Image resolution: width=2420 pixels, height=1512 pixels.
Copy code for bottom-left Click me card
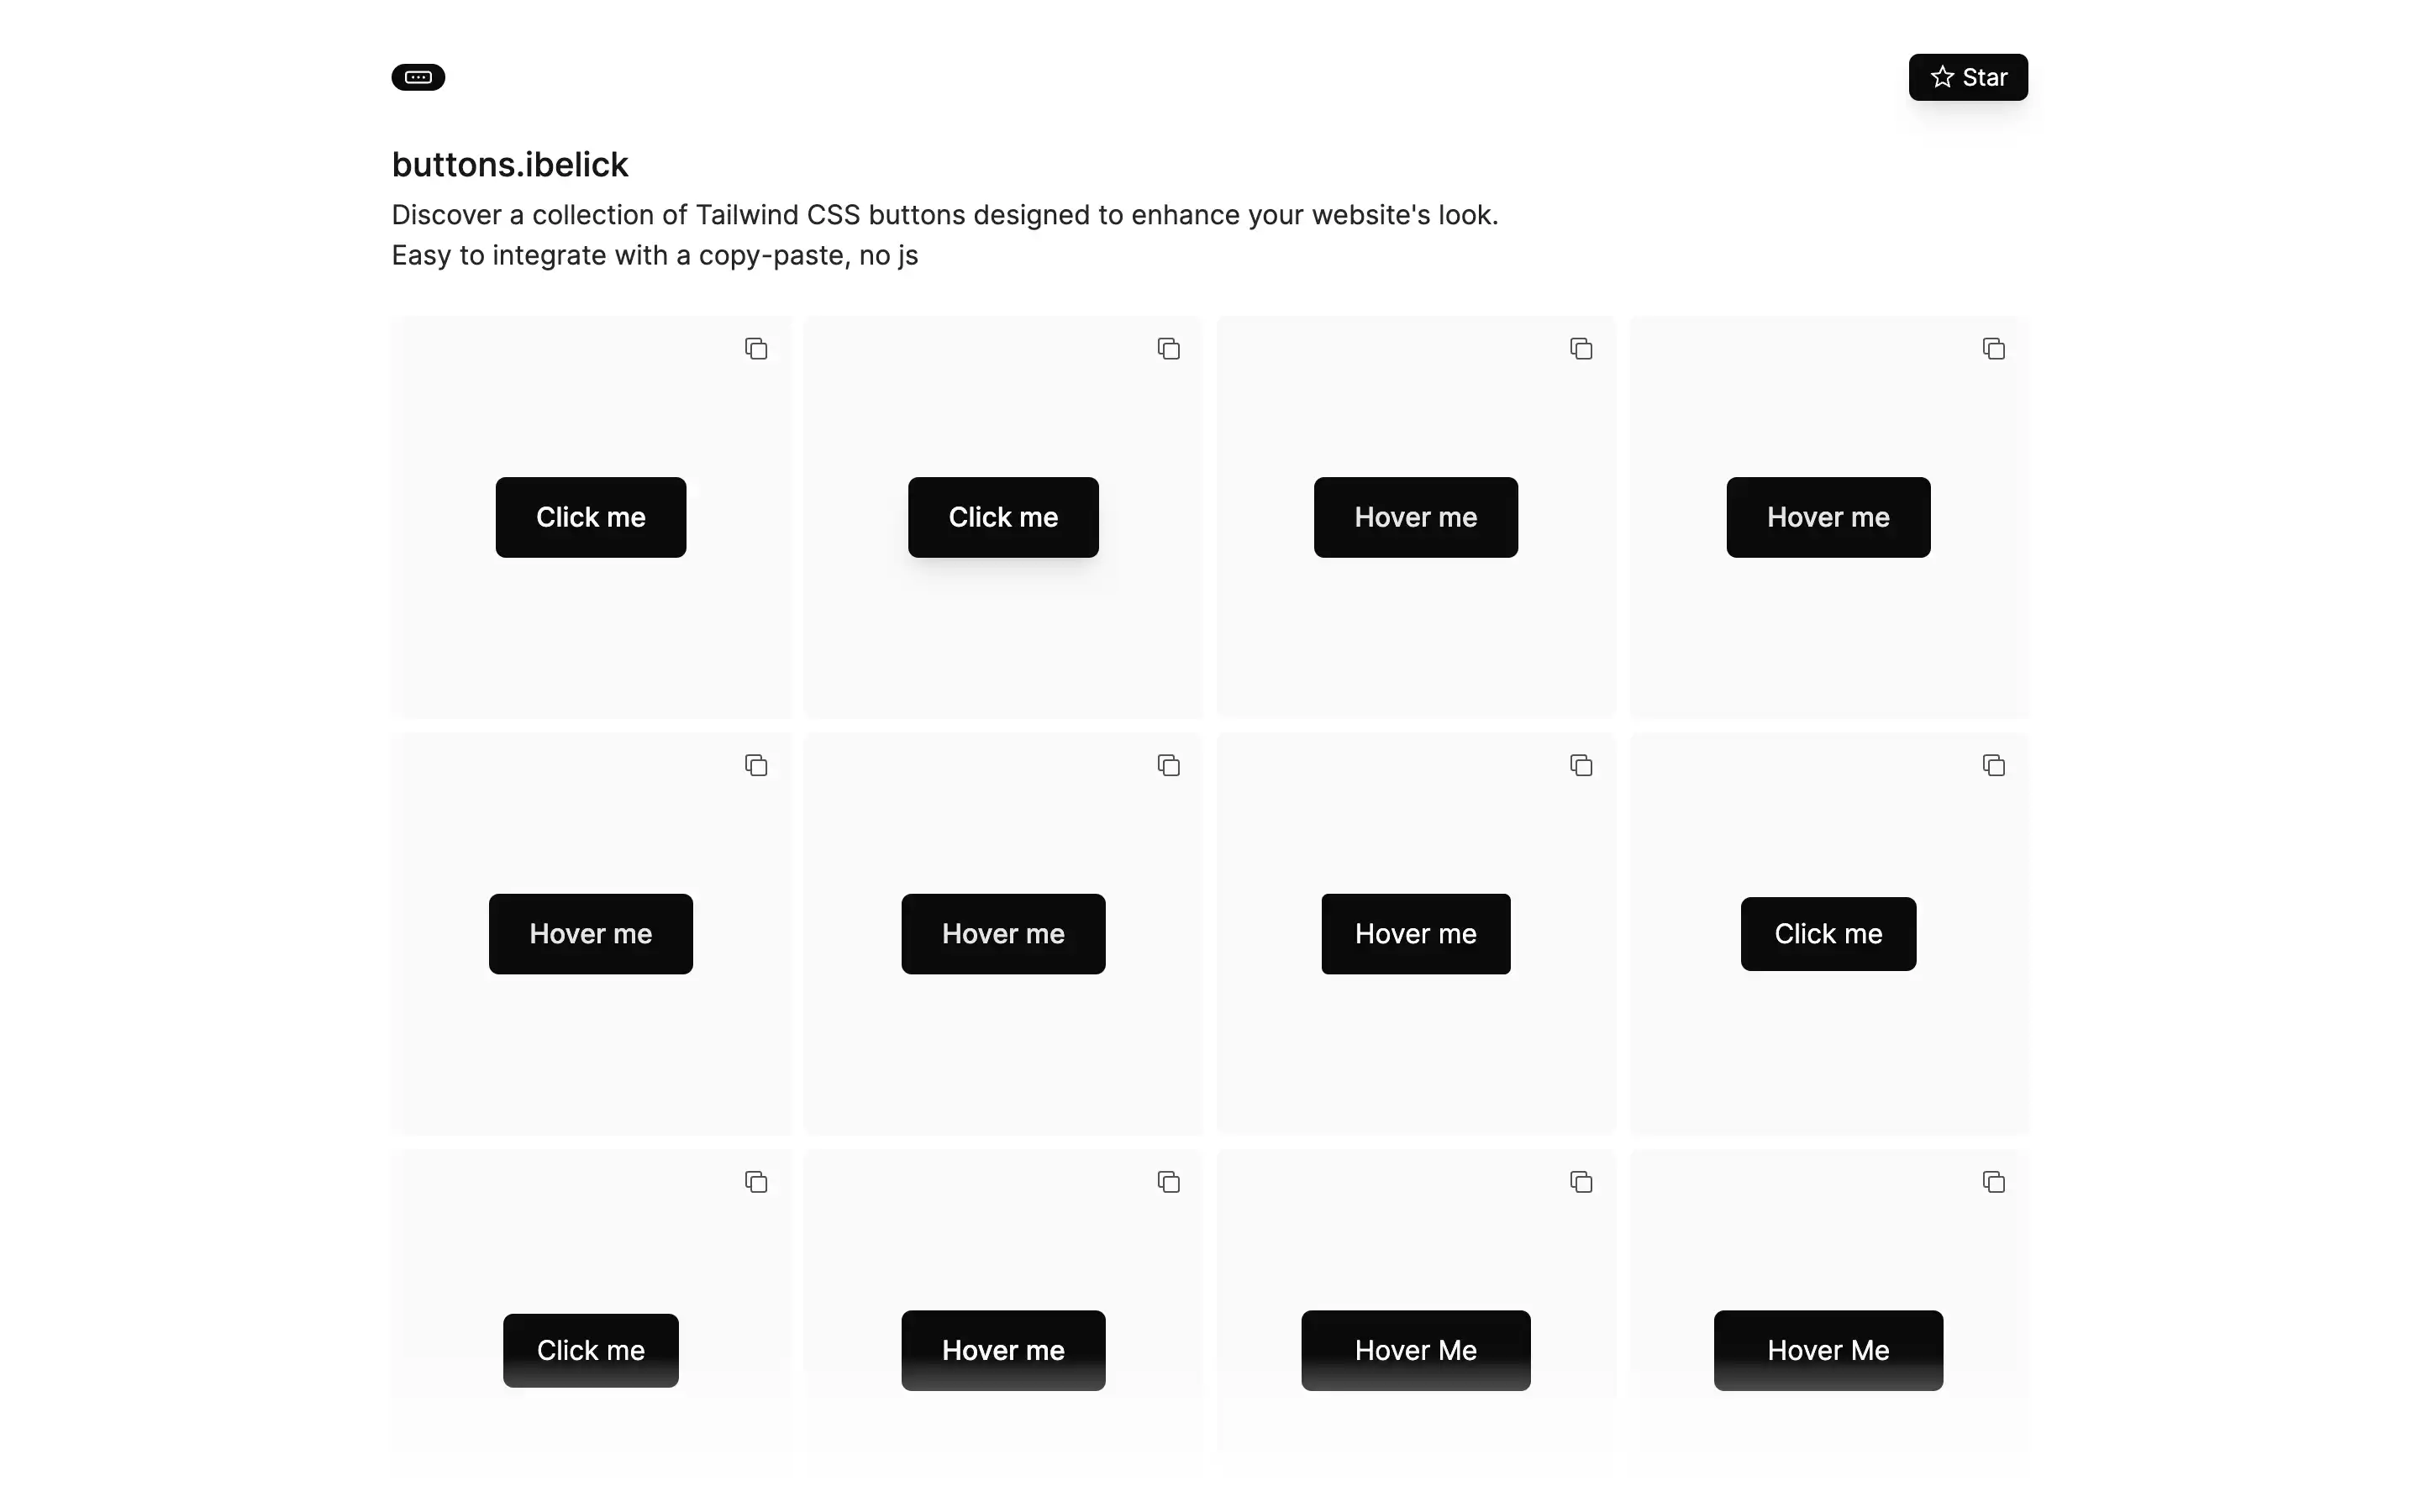[x=756, y=1181]
